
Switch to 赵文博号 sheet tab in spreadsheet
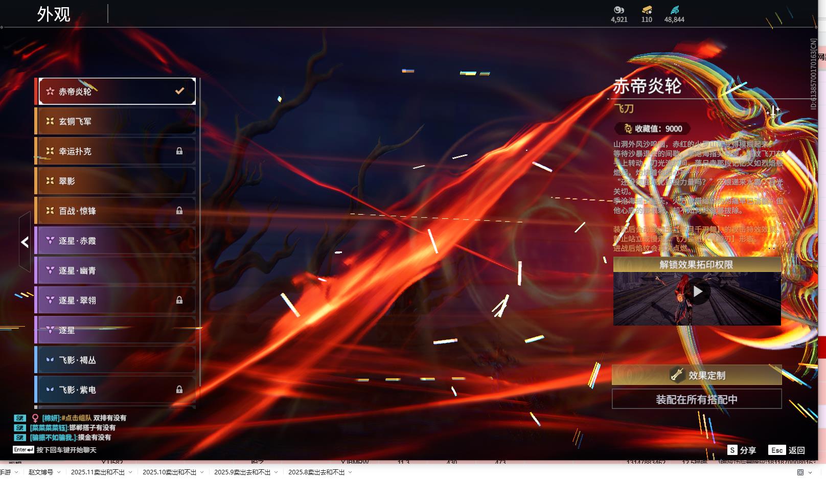[x=41, y=472]
